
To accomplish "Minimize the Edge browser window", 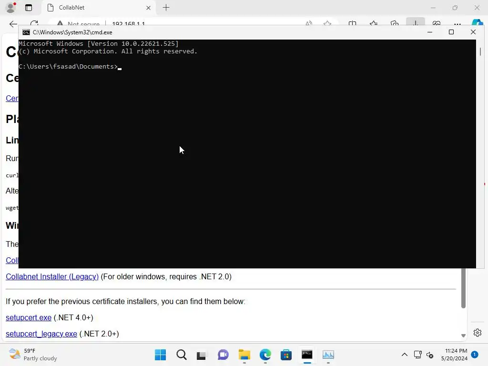I will (x=433, y=8).
